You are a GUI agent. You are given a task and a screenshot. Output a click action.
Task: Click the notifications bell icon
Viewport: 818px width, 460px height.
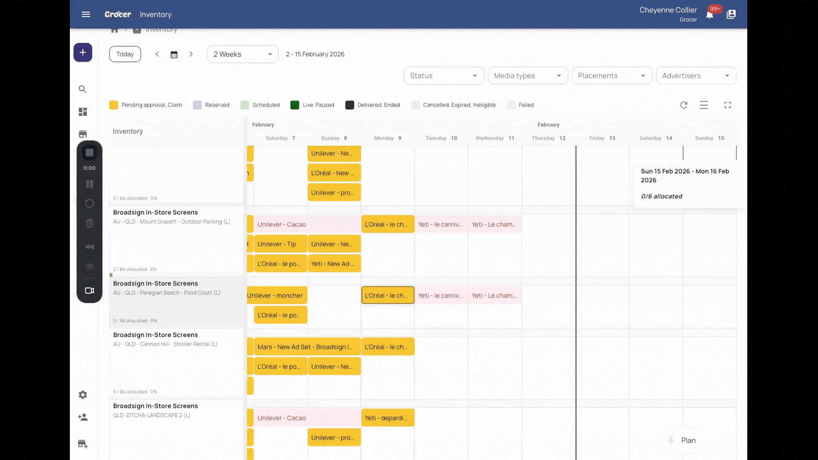(x=709, y=15)
